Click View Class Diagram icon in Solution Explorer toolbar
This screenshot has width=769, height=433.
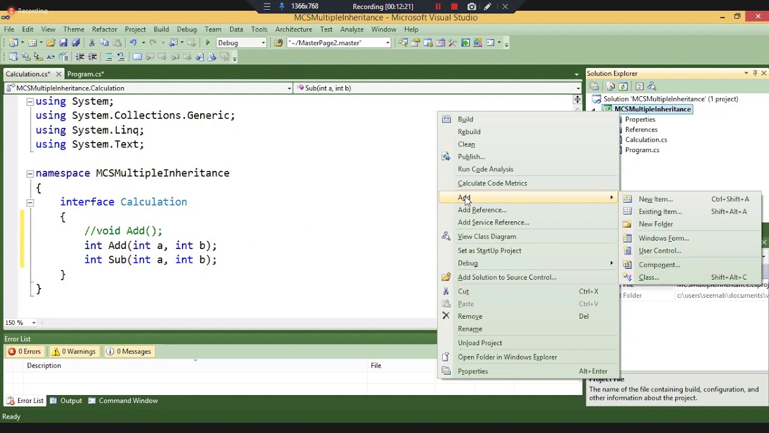(x=652, y=87)
